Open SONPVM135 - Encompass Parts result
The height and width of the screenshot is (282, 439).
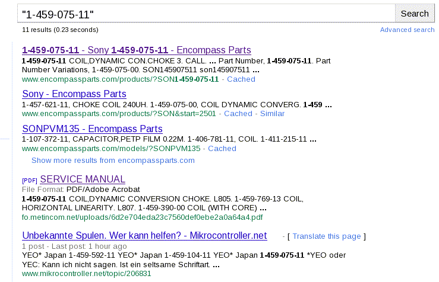[x=93, y=129]
